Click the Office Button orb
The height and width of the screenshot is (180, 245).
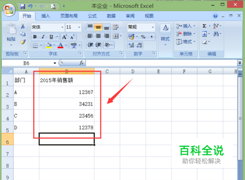point(9,10)
